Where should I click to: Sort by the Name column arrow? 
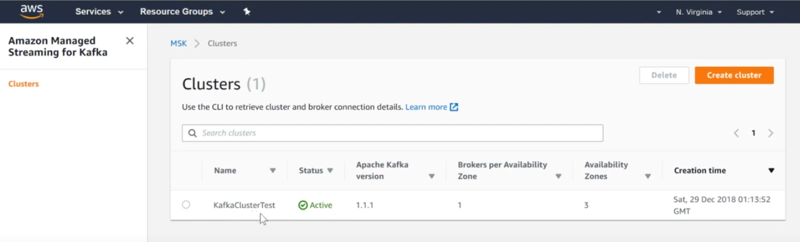click(x=273, y=171)
